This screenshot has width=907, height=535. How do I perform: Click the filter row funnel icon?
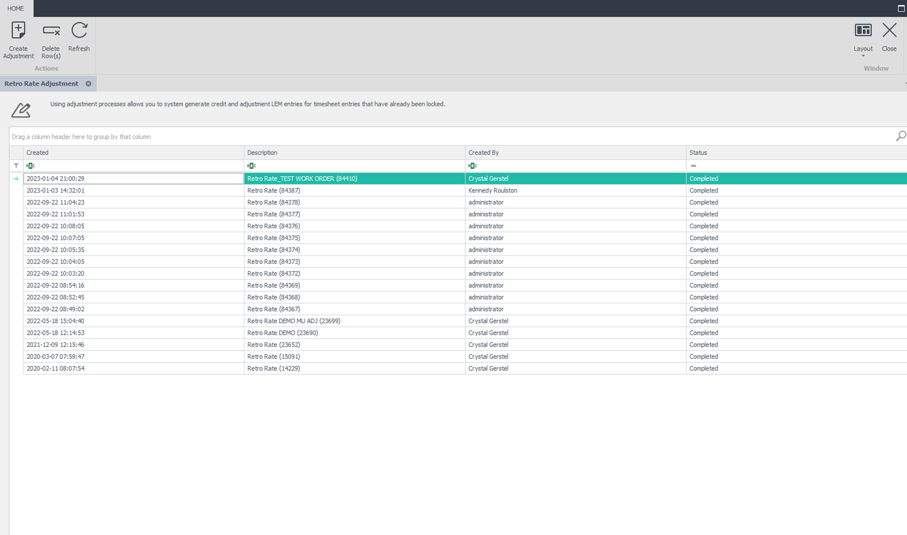click(16, 165)
